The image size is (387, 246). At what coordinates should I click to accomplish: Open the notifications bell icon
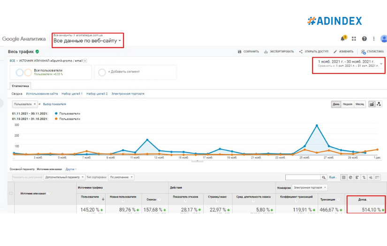(343, 38)
